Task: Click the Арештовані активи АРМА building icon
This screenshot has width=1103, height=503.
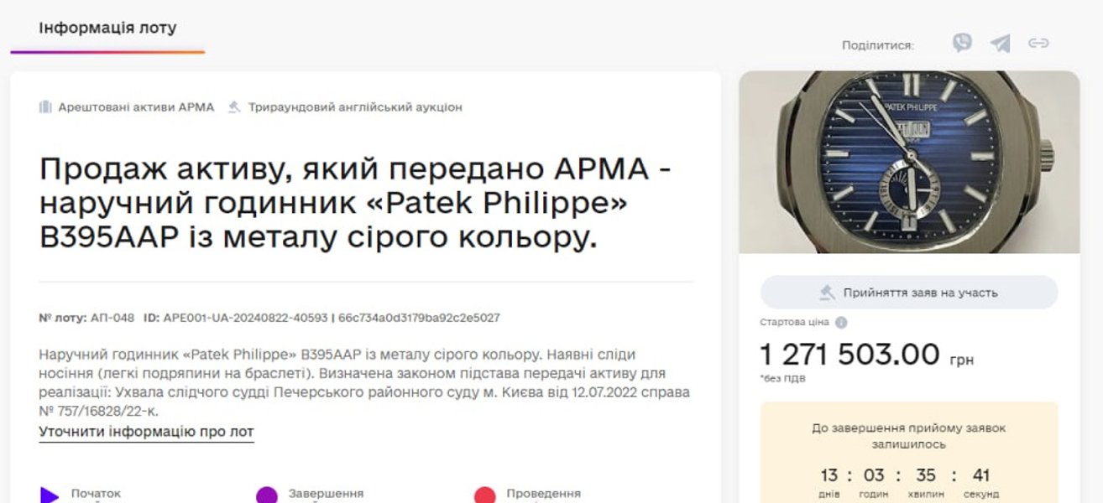Action: [x=45, y=107]
